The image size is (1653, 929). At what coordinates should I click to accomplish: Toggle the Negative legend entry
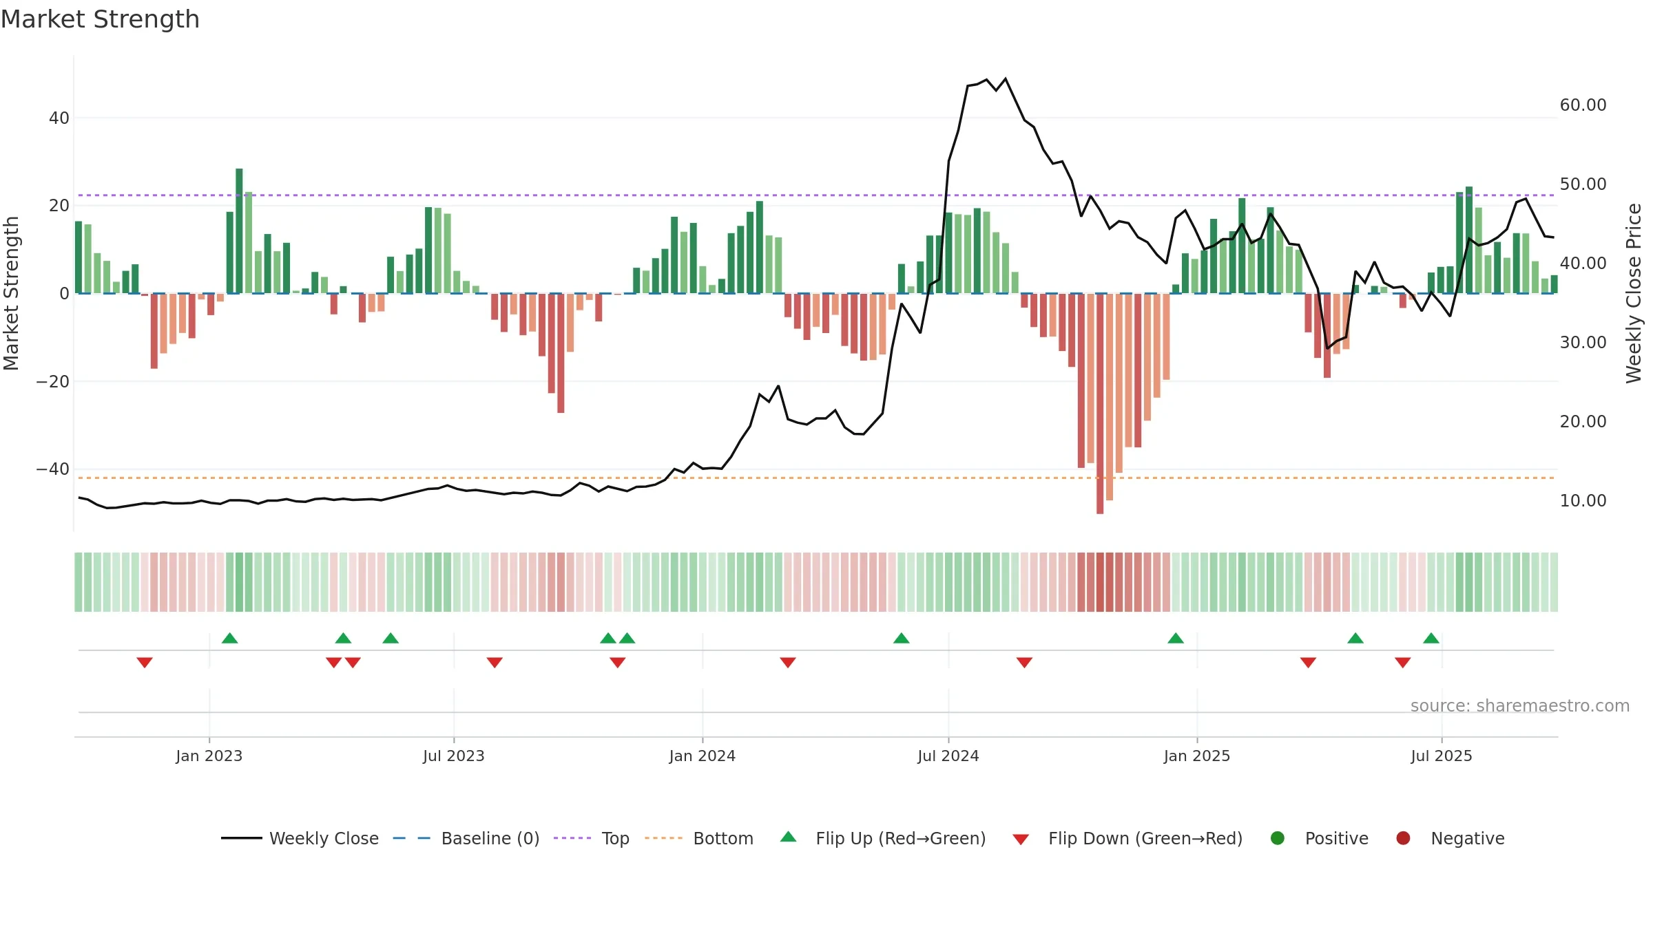[x=1450, y=838]
